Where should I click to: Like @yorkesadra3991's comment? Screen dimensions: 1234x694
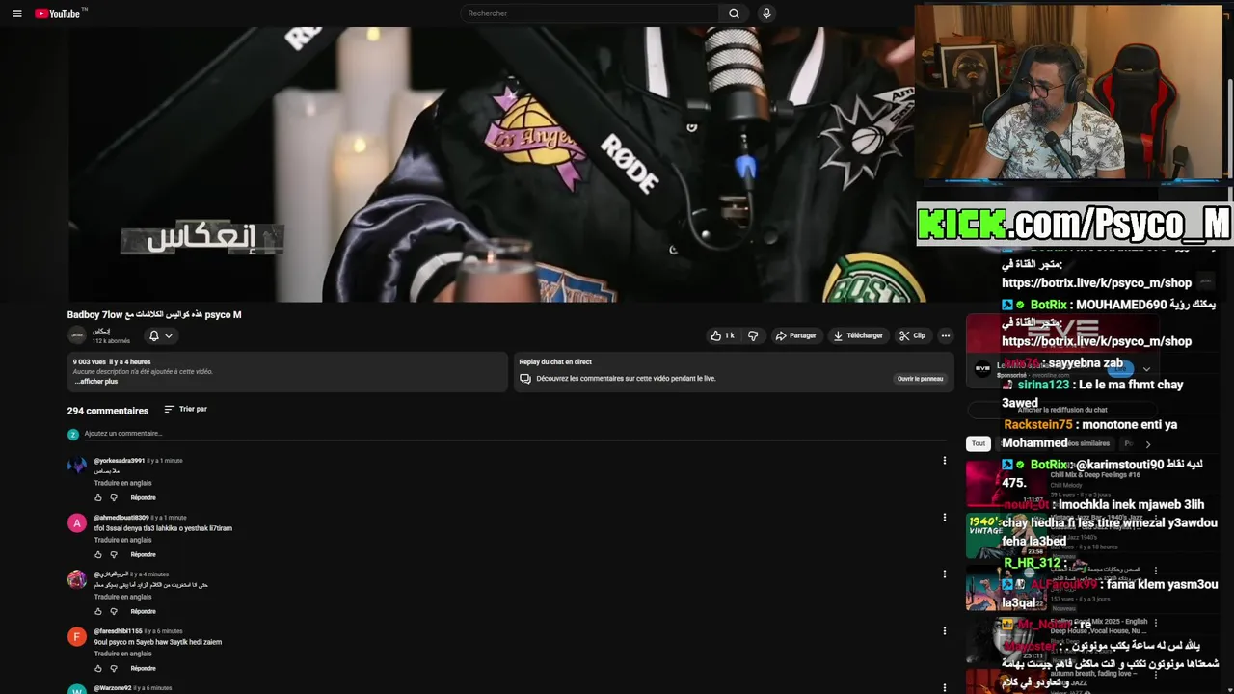tap(98, 497)
